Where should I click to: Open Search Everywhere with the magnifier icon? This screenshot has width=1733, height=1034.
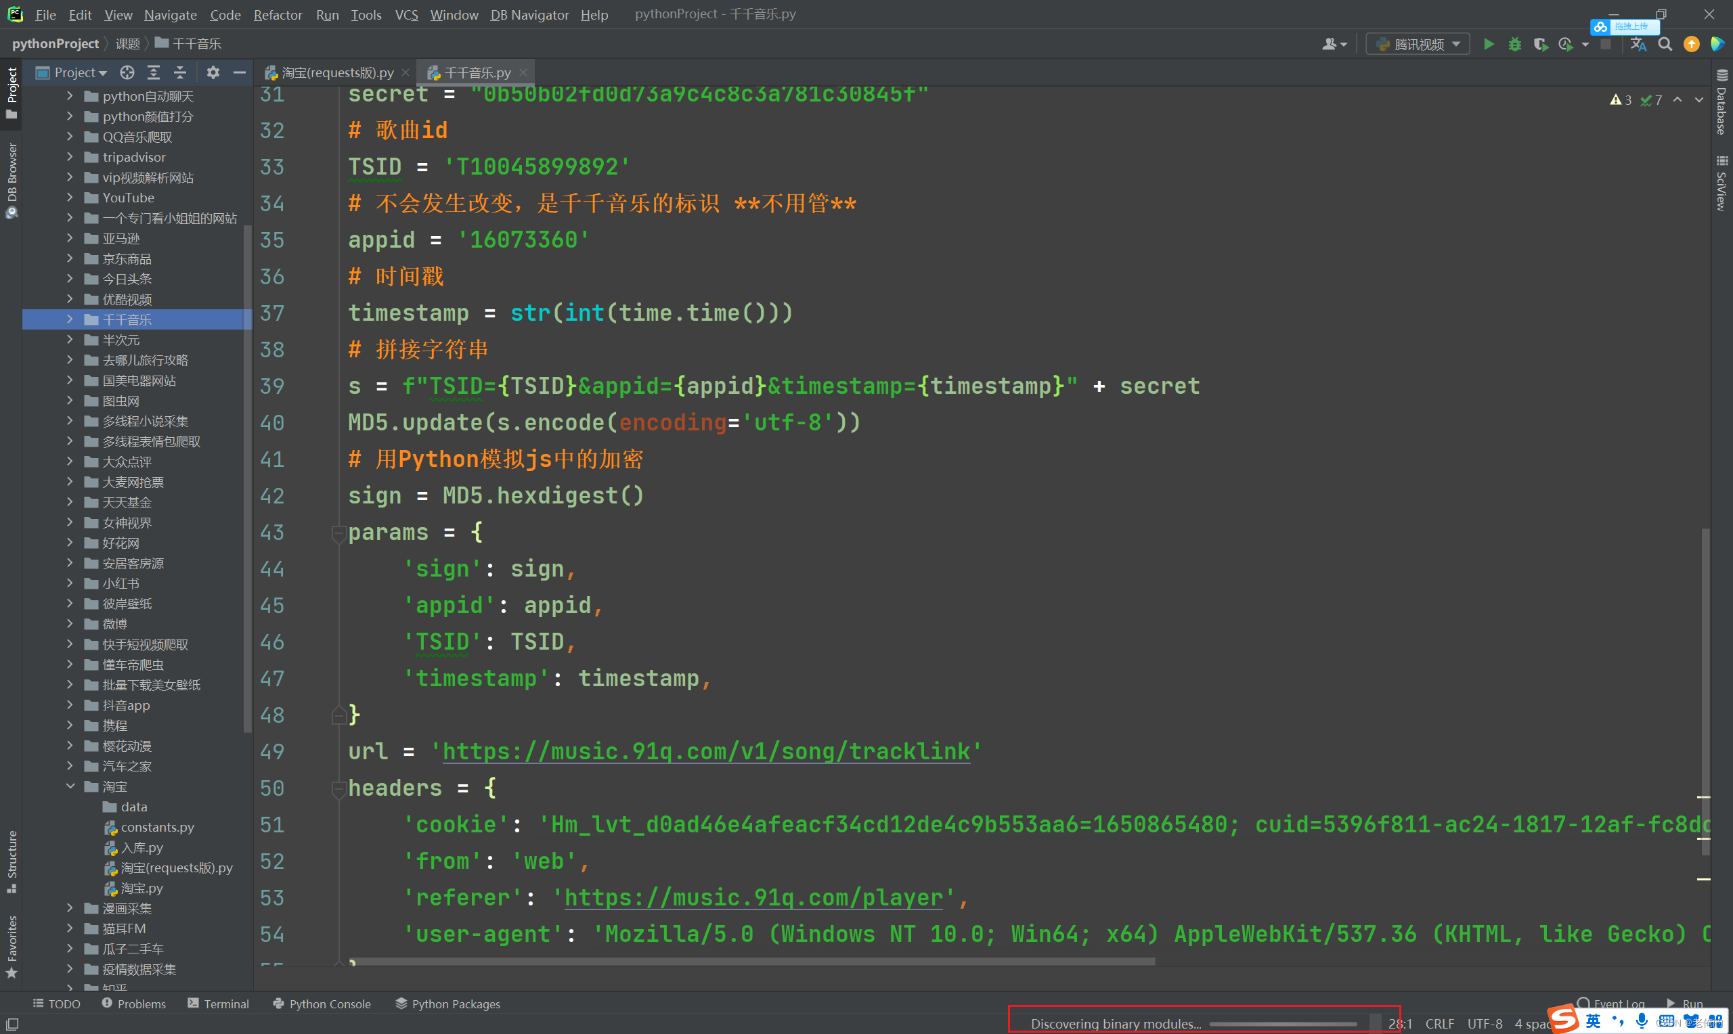(x=1665, y=43)
